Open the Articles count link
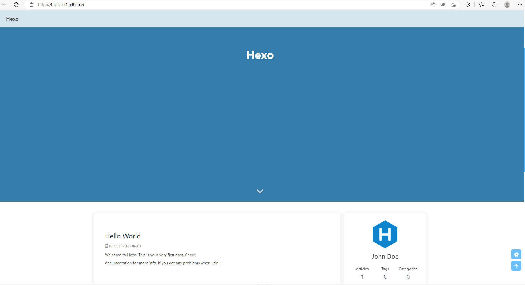Image resolution: width=525 pixels, height=285 pixels. pos(362,273)
